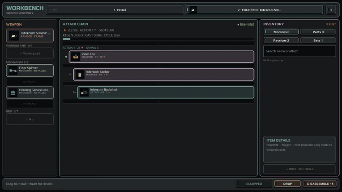Click the Search name or effect field
The height and width of the screenshot is (192, 342).
tap(299, 51)
